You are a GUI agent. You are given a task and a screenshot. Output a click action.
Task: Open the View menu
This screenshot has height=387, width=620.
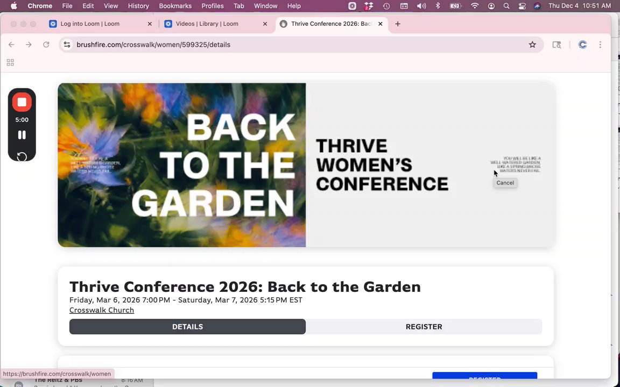[111, 6]
